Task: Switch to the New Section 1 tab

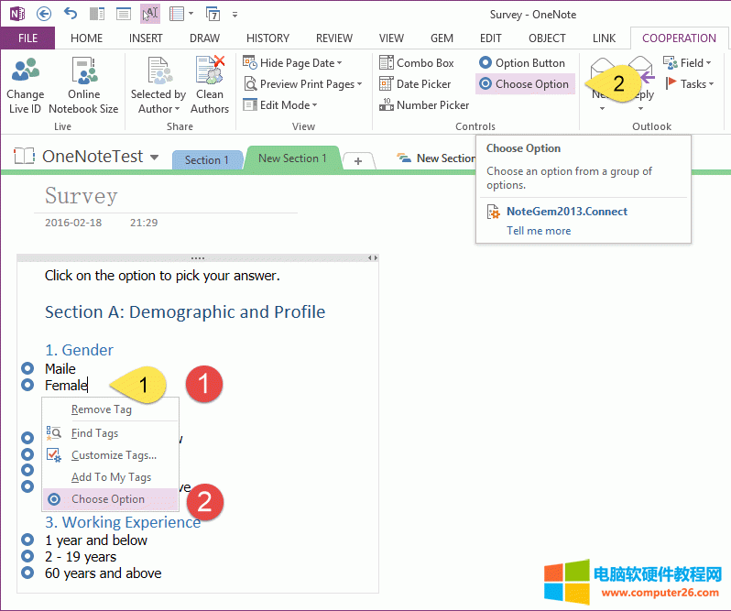Action: click(292, 158)
